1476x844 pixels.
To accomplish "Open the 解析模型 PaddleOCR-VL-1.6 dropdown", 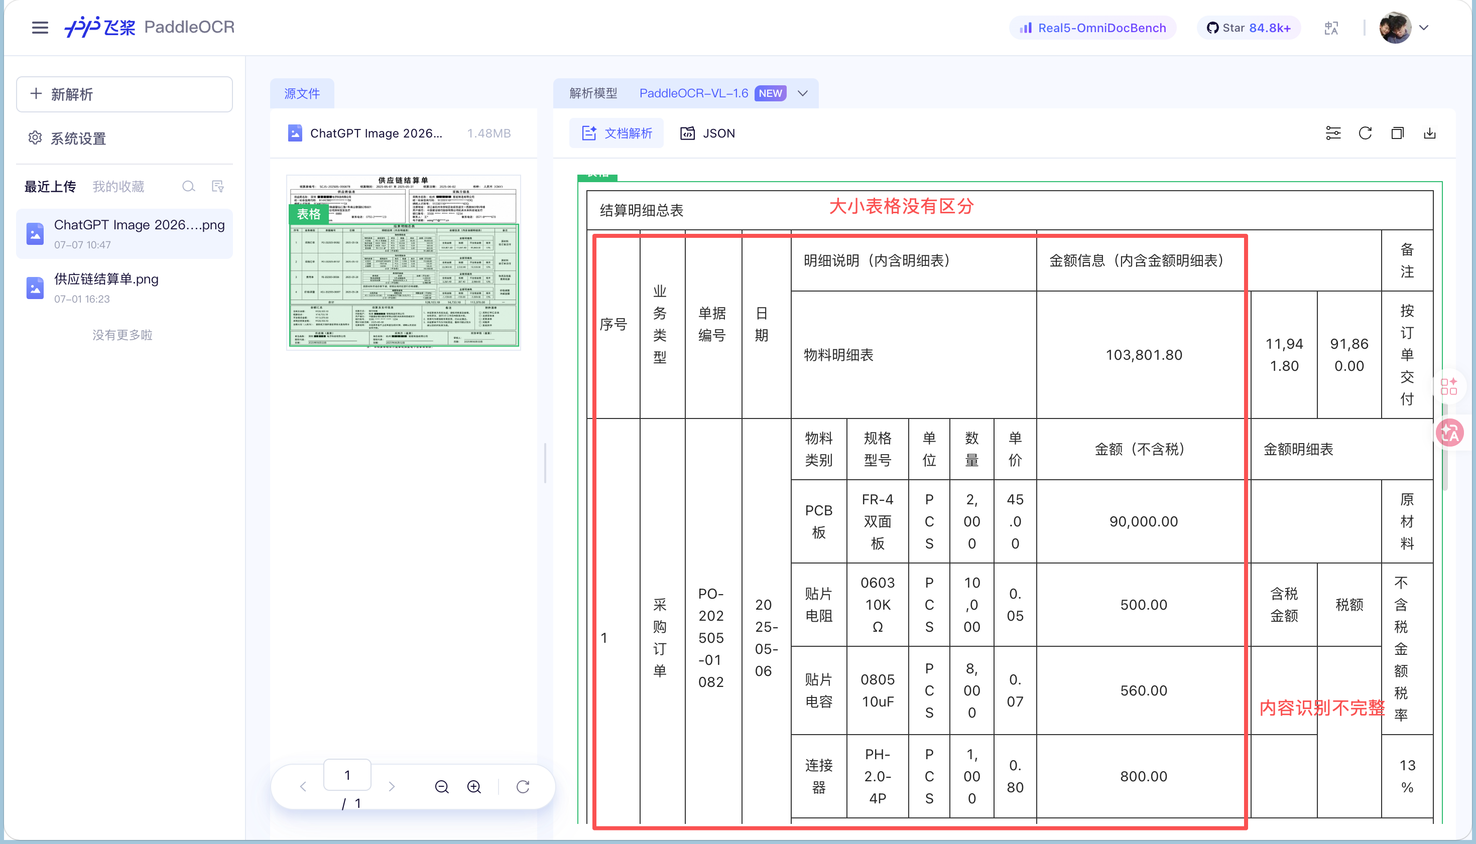I will pos(686,93).
